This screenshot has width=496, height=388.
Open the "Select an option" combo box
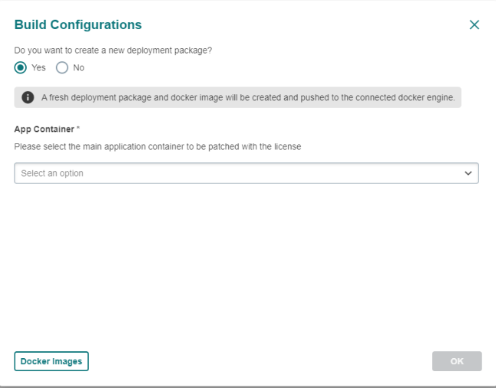[x=246, y=173]
